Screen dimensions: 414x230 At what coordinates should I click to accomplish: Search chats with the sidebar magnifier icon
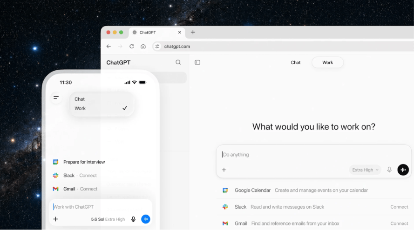[178, 62]
